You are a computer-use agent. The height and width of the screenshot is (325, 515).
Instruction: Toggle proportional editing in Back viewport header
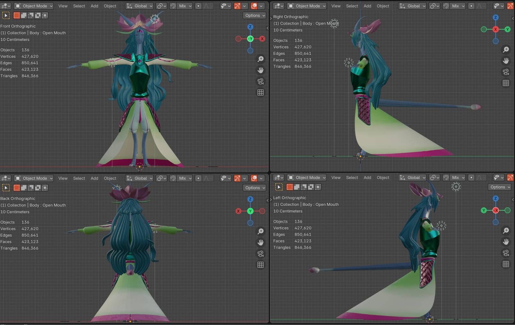(x=198, y=178)
